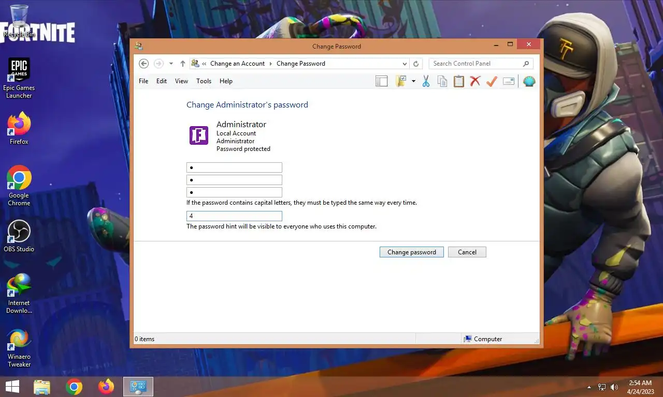This screenshot has width=663, height=397.
Task: Select the OBS Studio desktop icon
Action: point(19,236)
